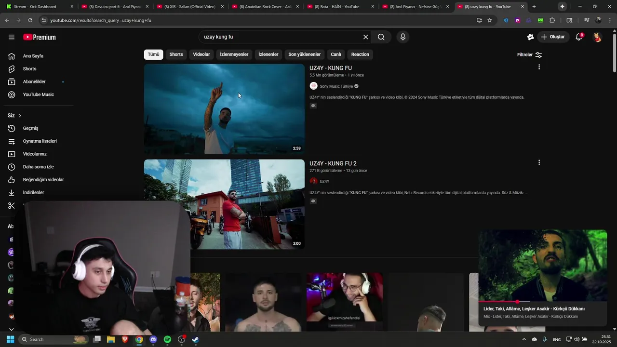Play the UZ4Y - KUNG FU 2 thumbnail
617x347 pixels.
(x=224, y=204)
